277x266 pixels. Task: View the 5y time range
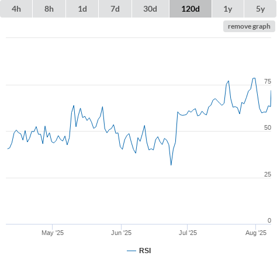260,9
